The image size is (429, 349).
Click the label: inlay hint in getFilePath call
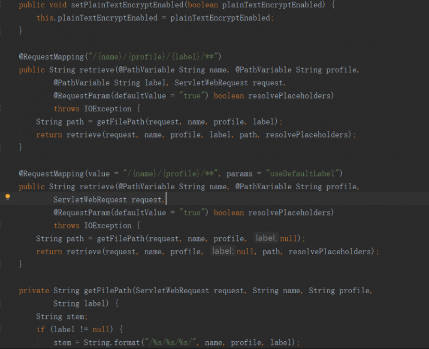click(x=266, y=238)
